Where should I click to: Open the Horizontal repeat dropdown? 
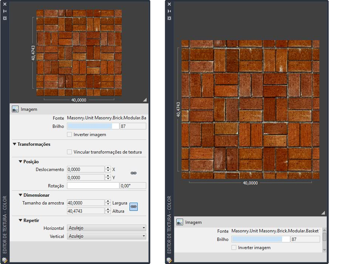point(106,228)
